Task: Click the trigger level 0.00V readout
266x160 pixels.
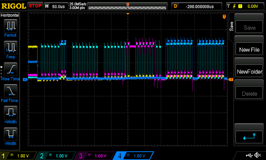Action: pyautogui.click(x=253, y=7)
